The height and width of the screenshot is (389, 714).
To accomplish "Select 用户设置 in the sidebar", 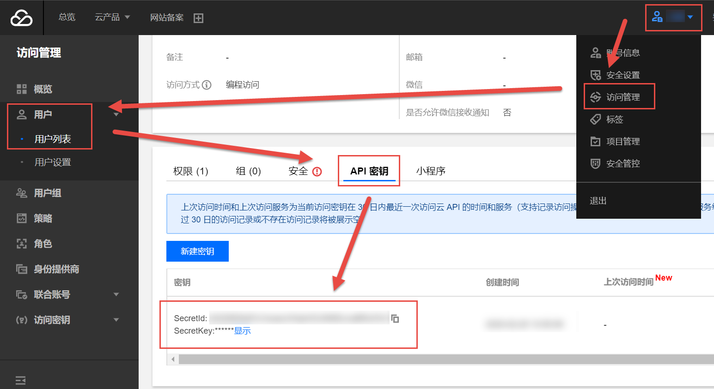I will pos(53,162).
